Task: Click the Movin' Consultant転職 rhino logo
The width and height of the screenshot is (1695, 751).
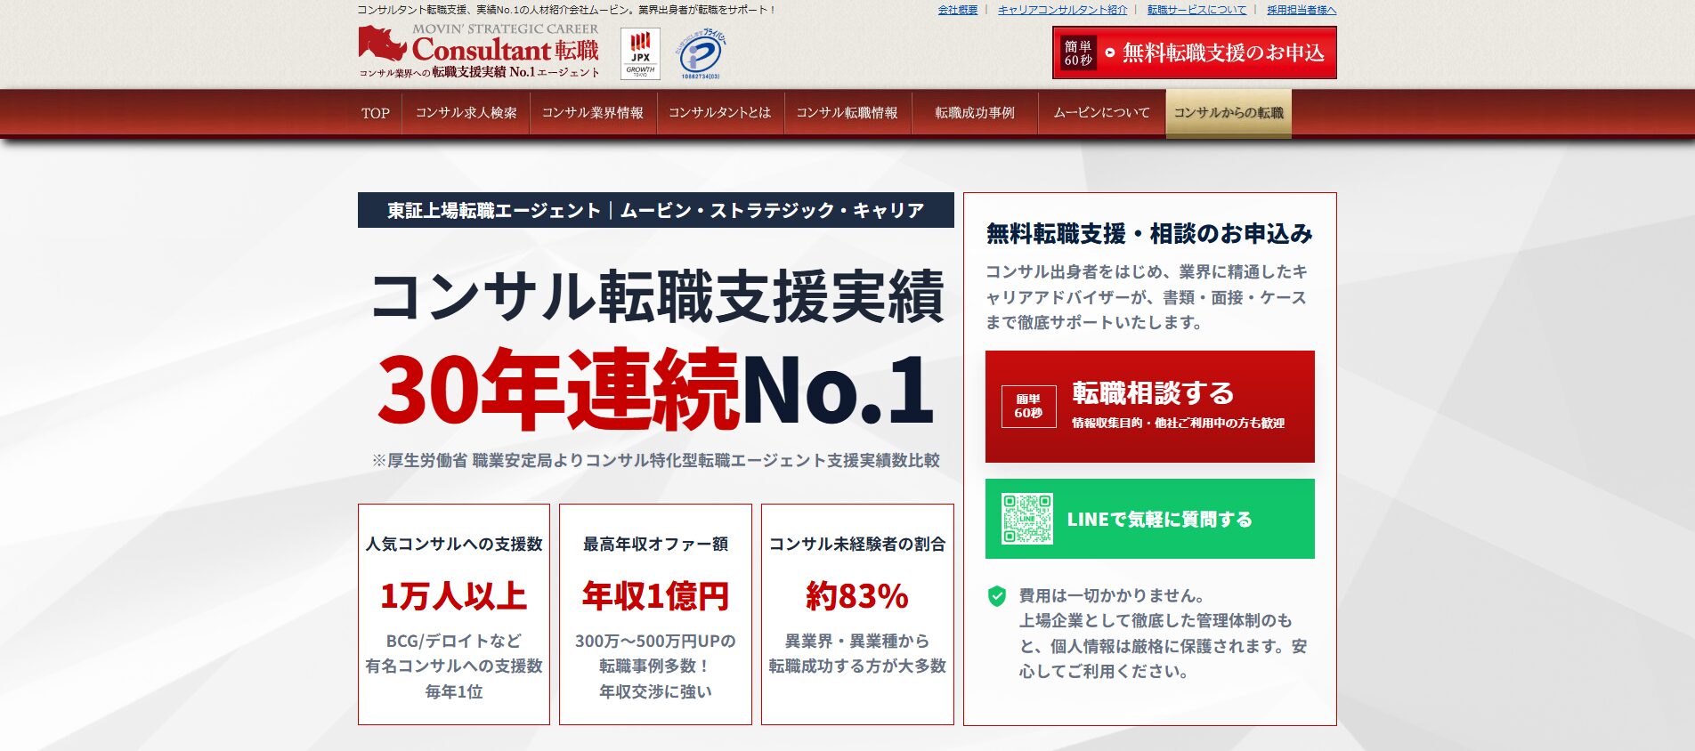Action: point(479,52)
